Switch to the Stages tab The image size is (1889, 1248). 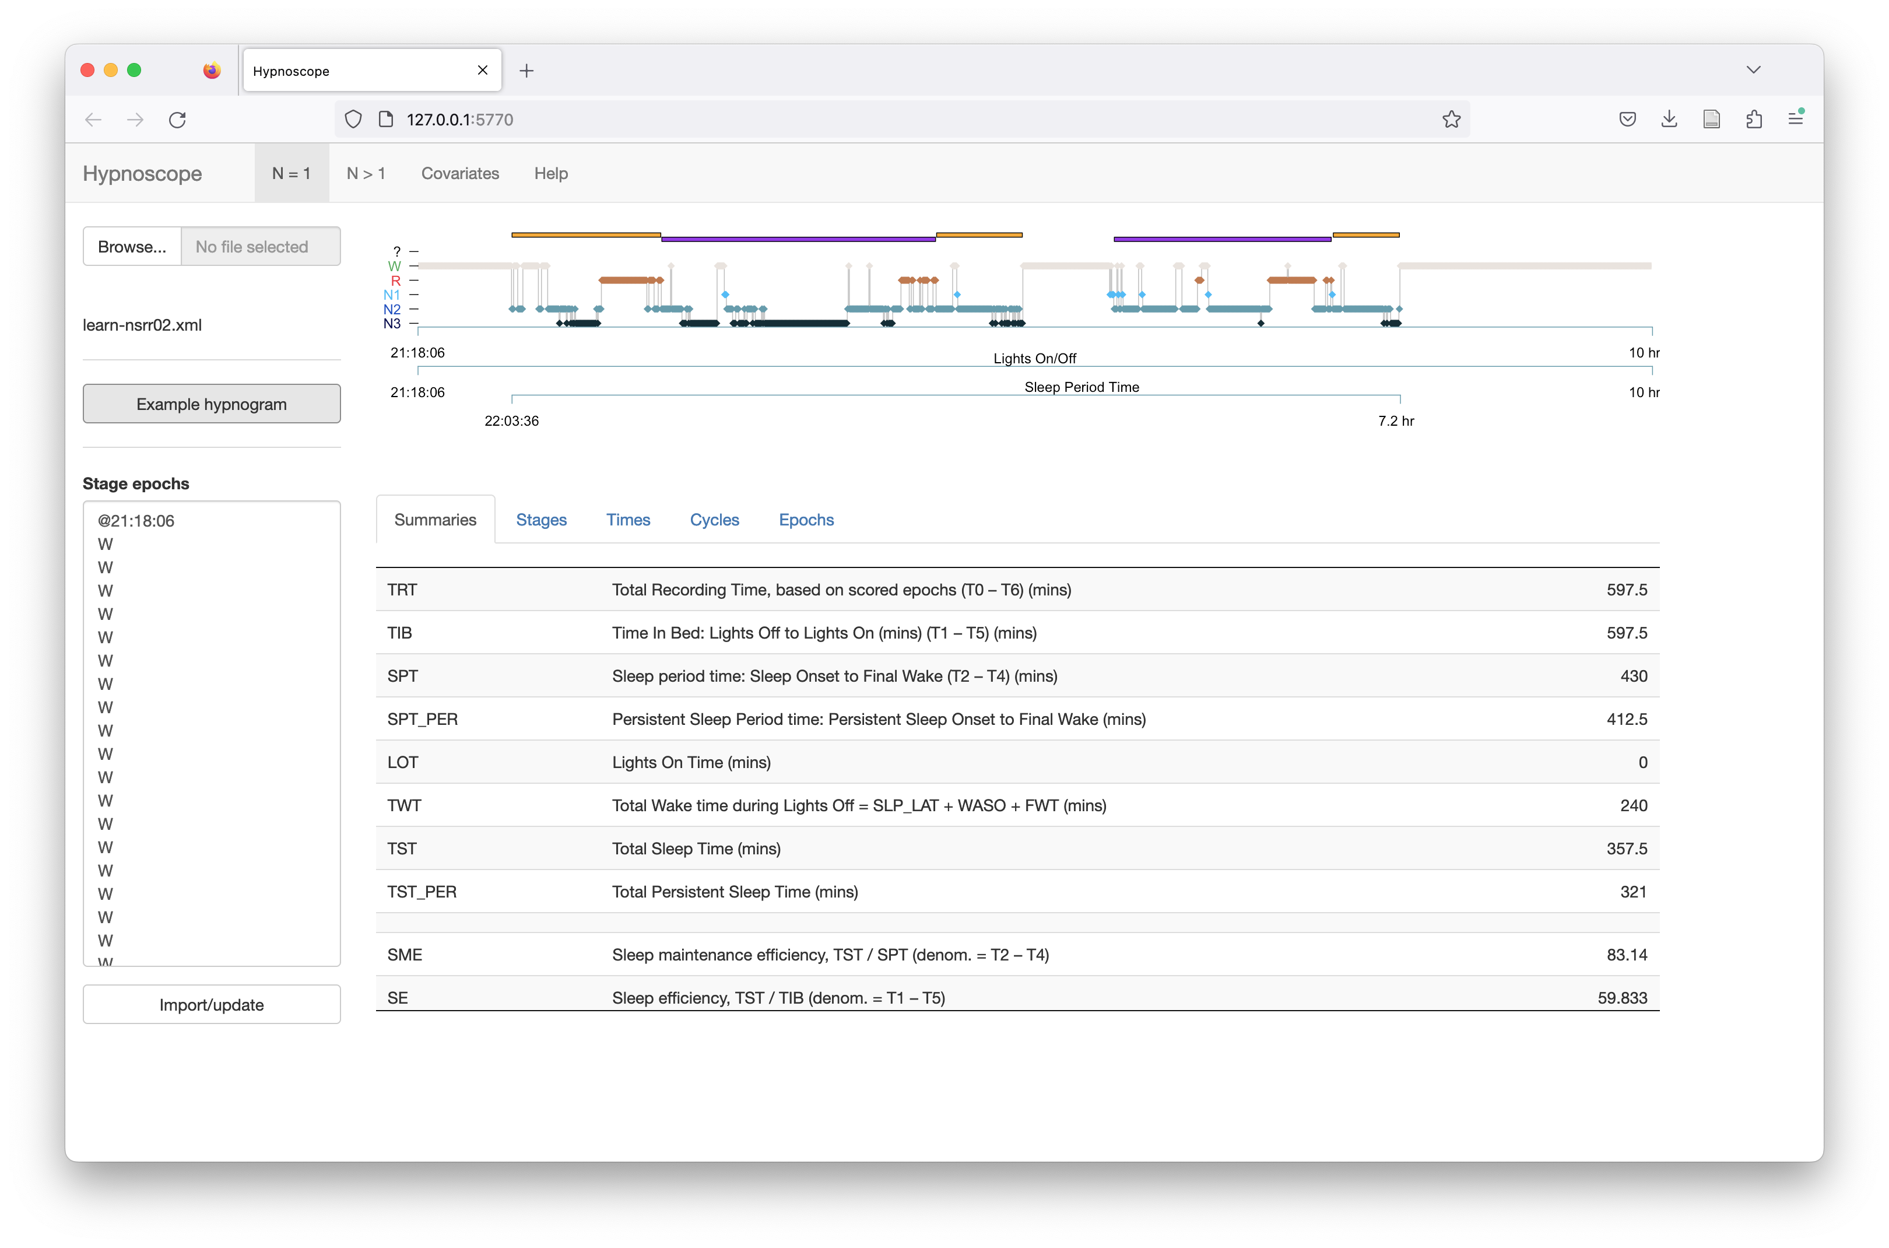[541, 520]
